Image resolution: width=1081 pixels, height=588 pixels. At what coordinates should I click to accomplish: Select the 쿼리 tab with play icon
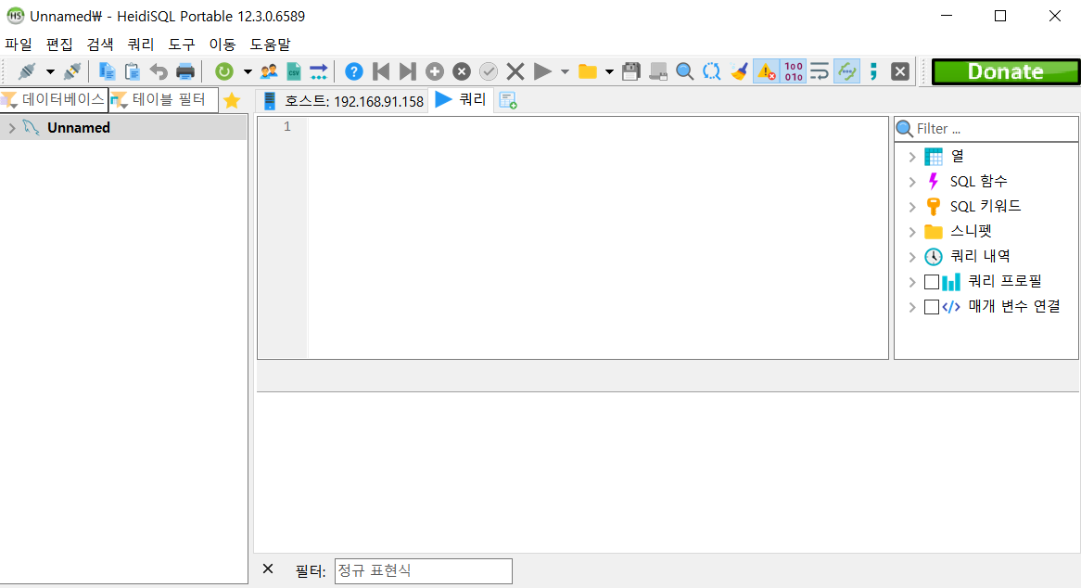point(461,100)
